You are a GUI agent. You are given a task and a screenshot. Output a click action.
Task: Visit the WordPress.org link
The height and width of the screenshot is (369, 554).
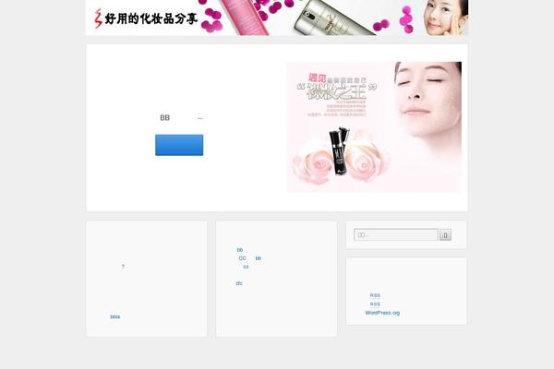[x=382, y=313]
